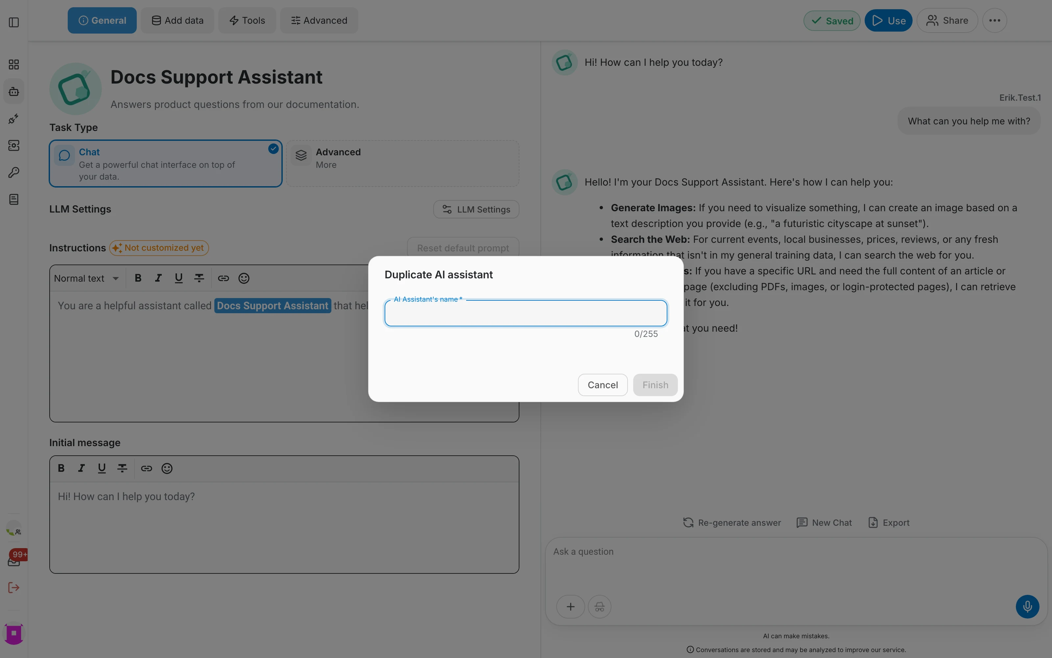Select the Advanced task type card
The image size is (1052, 658).
pyautogui.click(x=402, y=164)
